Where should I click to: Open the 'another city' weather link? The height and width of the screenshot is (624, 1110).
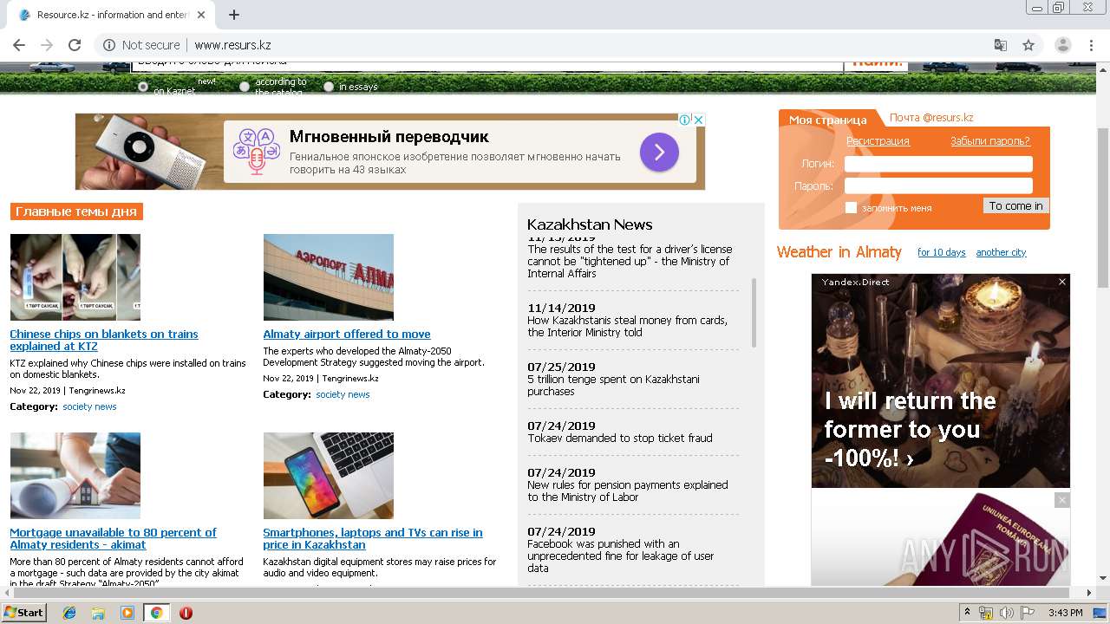(x=1001, y=252)
